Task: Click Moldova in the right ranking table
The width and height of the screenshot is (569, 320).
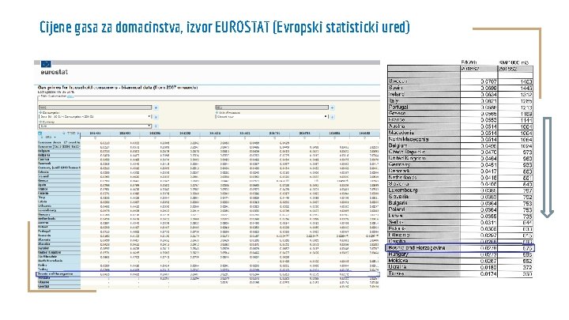Action: tap(398, 261)
